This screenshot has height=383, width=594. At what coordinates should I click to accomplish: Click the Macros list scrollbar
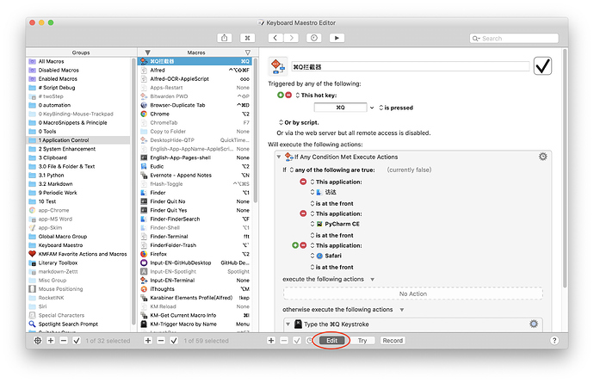(x=256, y=131)
